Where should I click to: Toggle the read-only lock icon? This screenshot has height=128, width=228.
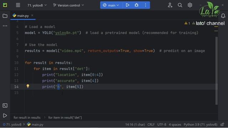(222, 124)
